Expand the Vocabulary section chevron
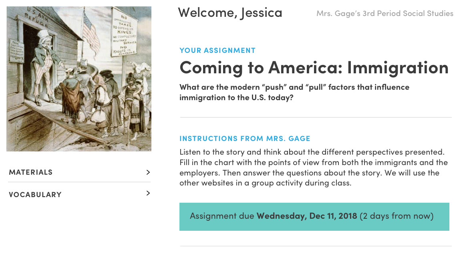455x256 pixels. (148, 194)
